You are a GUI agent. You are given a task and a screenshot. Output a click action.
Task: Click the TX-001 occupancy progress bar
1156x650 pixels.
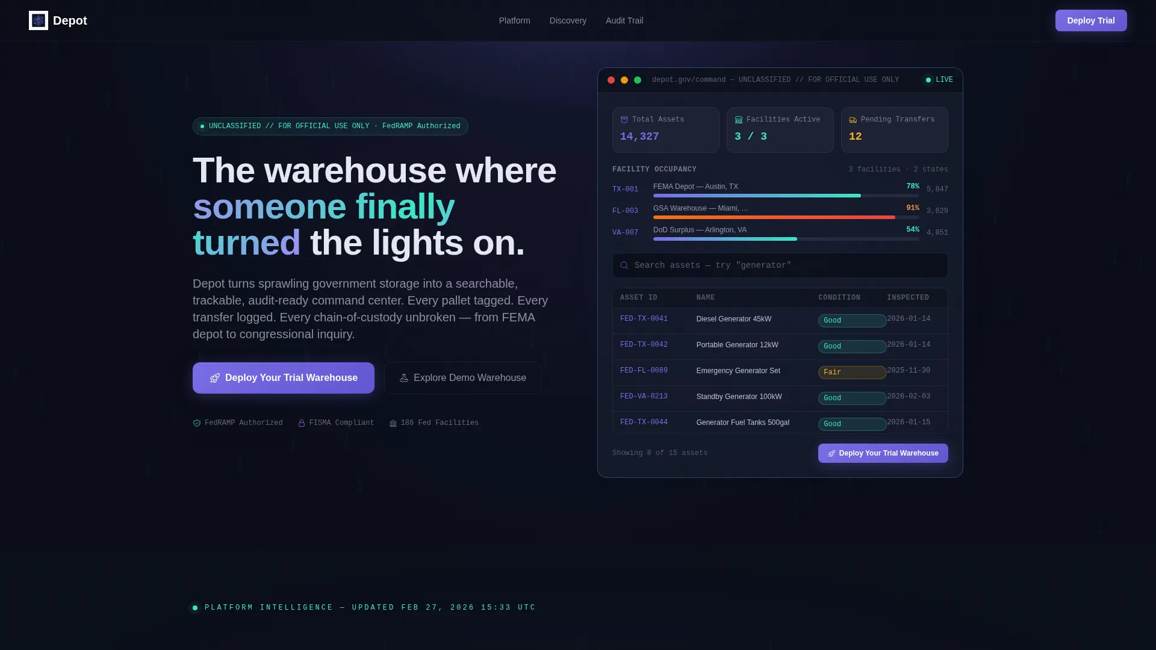[x=786, y=196]
